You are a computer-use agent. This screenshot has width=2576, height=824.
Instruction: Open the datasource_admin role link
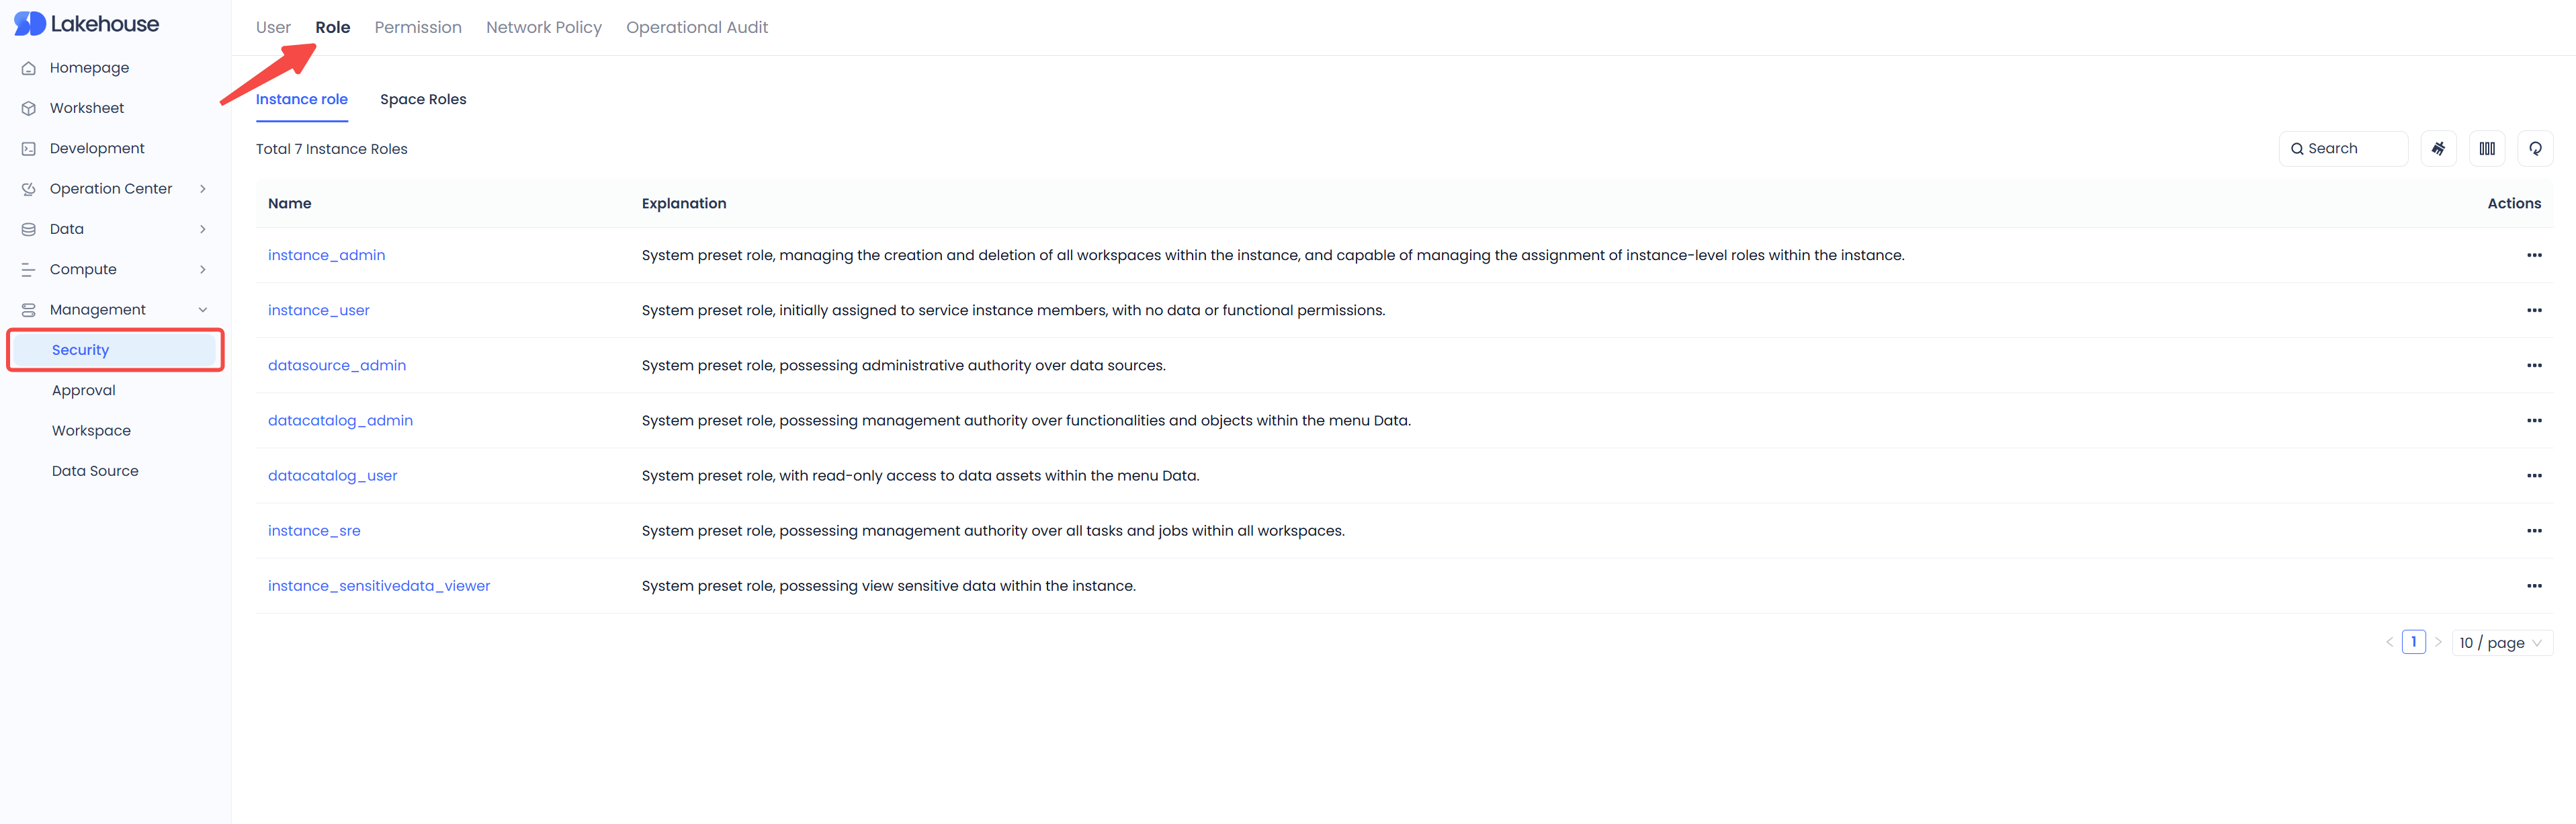tap(336, 366)
